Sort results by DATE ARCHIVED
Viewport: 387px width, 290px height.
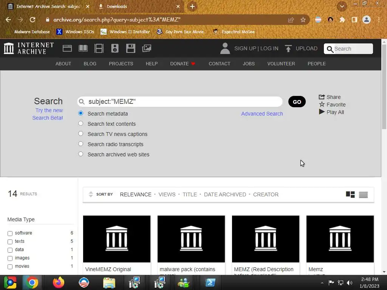point(225,194)
